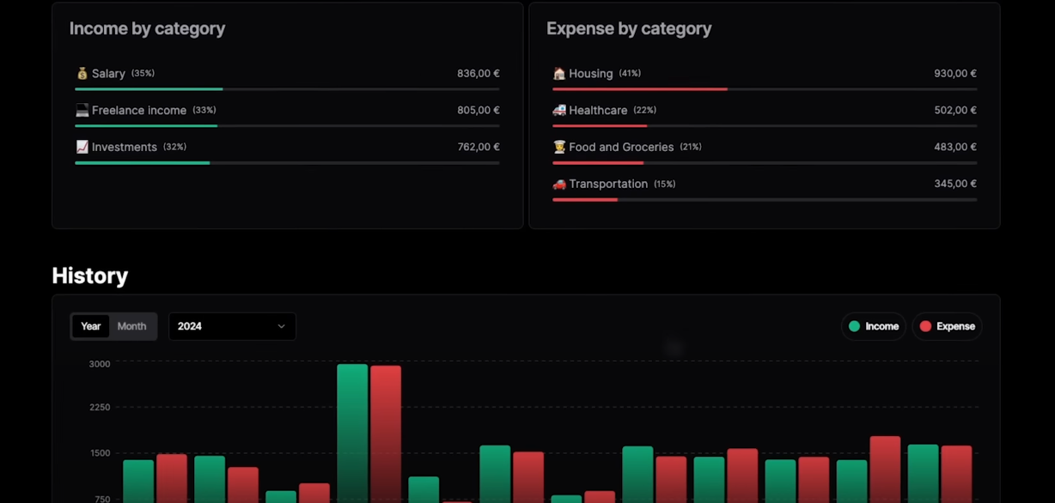Image resolution: width=1055 pixels, height=503 pixels.
Task: Click the Investments chart icon
Action: pos(82,148)
